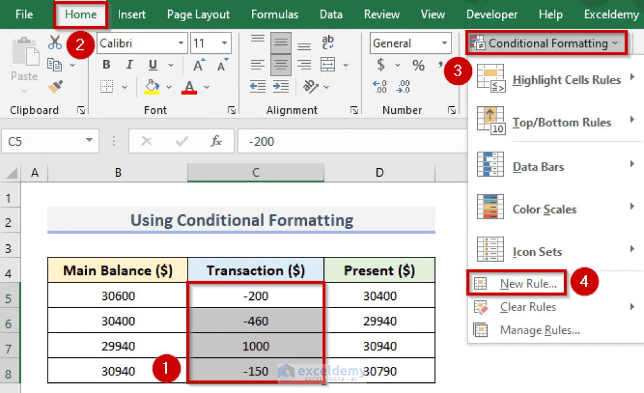644x393 pixels.
Task: Click the Borders icon in the Font group
Action: click(105, 87)
